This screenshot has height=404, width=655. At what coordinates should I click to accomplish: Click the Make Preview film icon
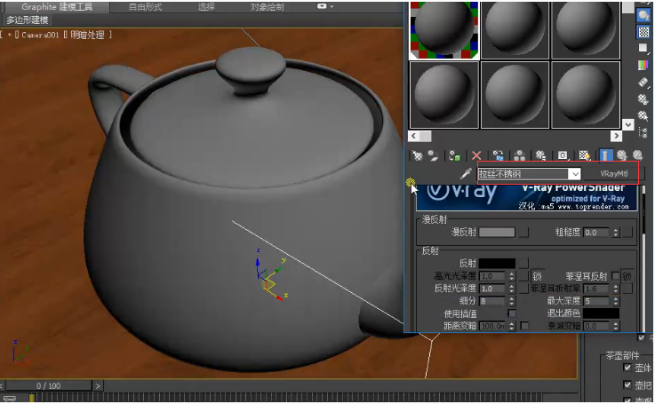coord(643,83)
